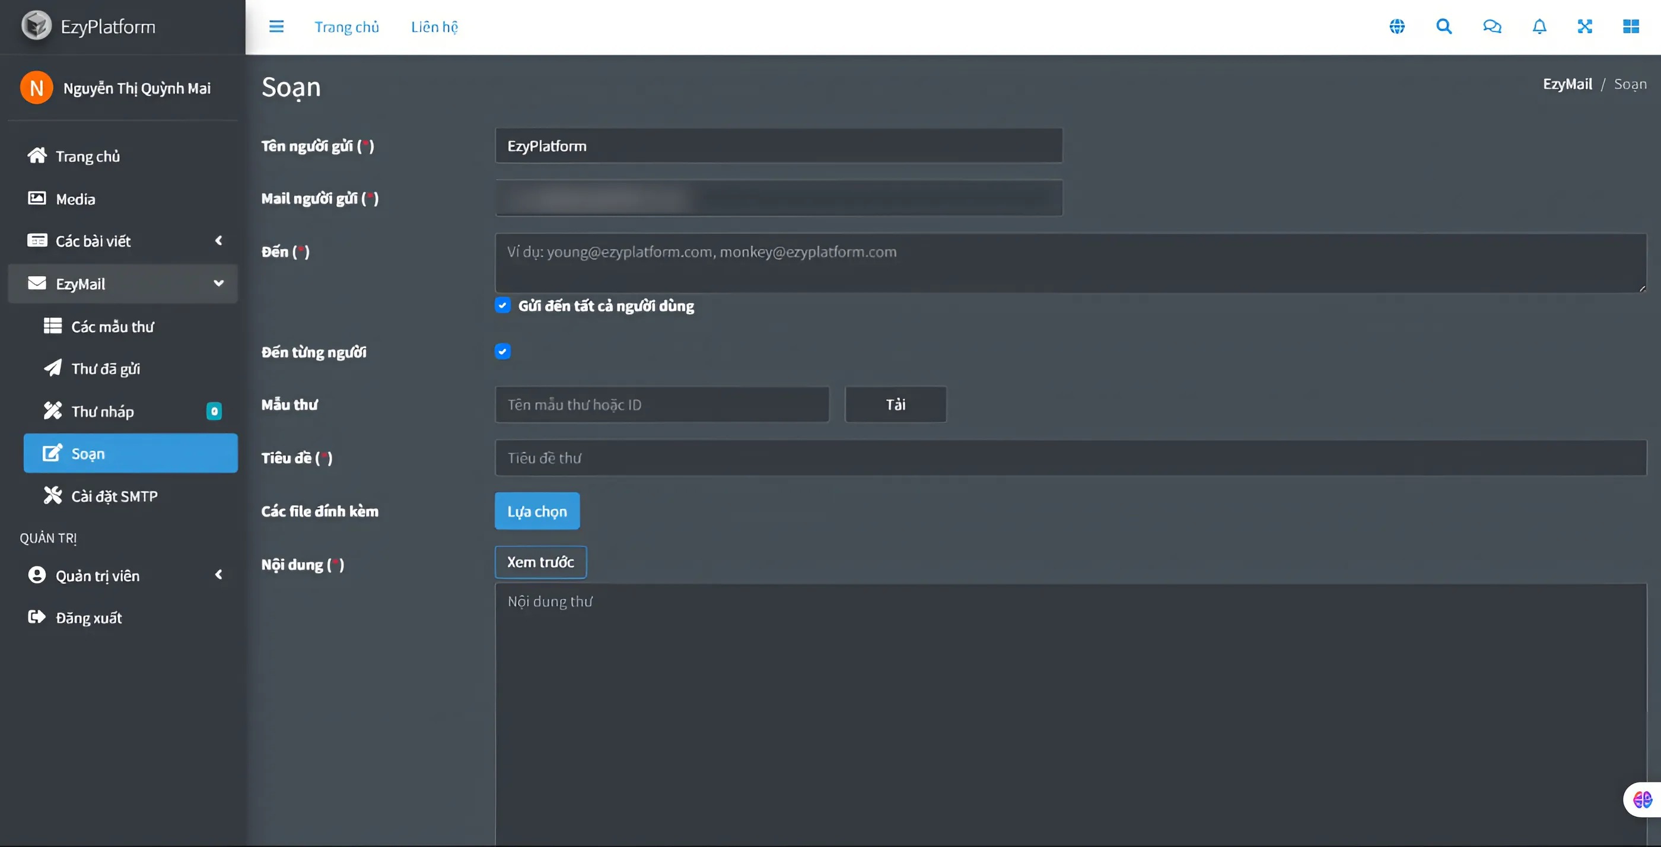Click the EzyMail breadcrumb link
Viewport: 1661px width, 847px height.
[x=1567, y=84]
